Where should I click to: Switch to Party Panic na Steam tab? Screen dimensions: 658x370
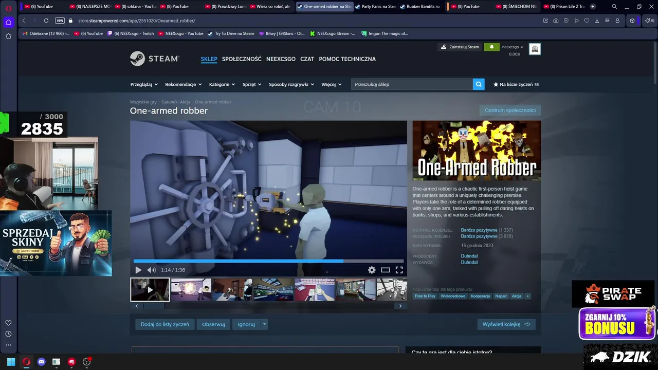coord(376,7)
